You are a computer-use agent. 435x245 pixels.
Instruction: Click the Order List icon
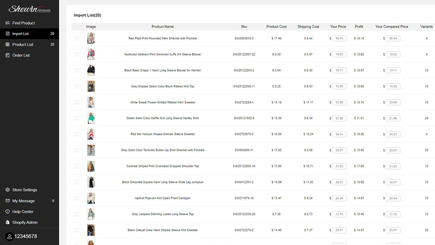click(7, 55)
